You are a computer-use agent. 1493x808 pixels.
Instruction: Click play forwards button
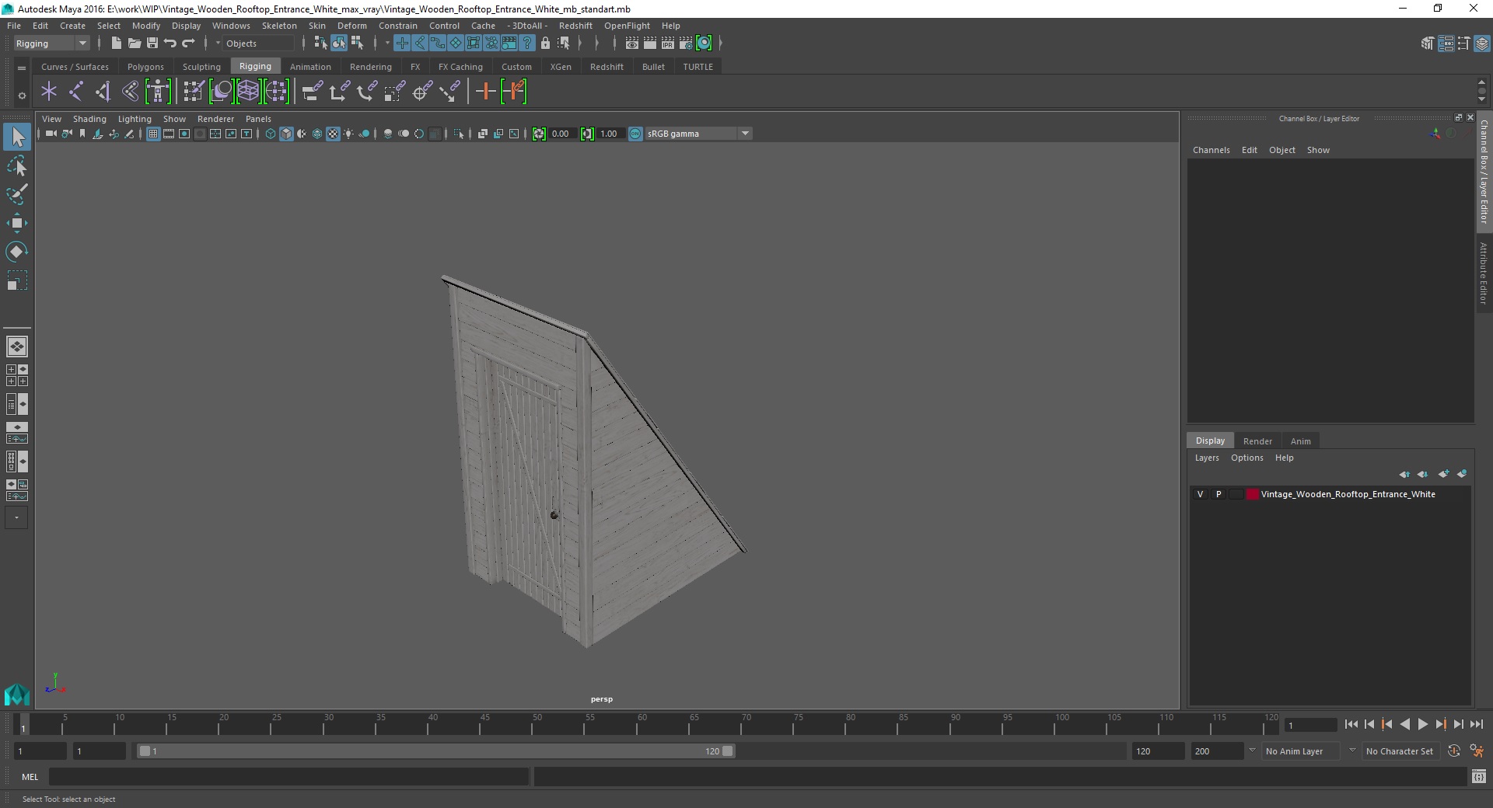pos(1422,724)
